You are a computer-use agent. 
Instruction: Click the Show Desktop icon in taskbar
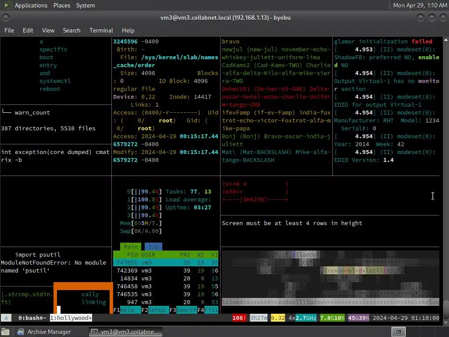tap(5, 332)
